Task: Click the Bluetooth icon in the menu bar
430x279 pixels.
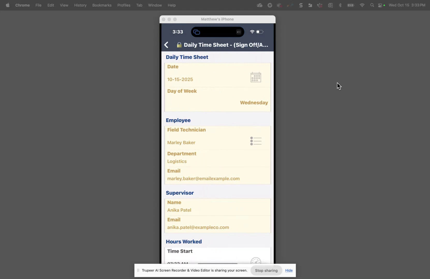Action: [340, 5]
